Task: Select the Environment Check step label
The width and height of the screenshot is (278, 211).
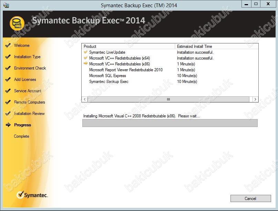Action: 30,68
